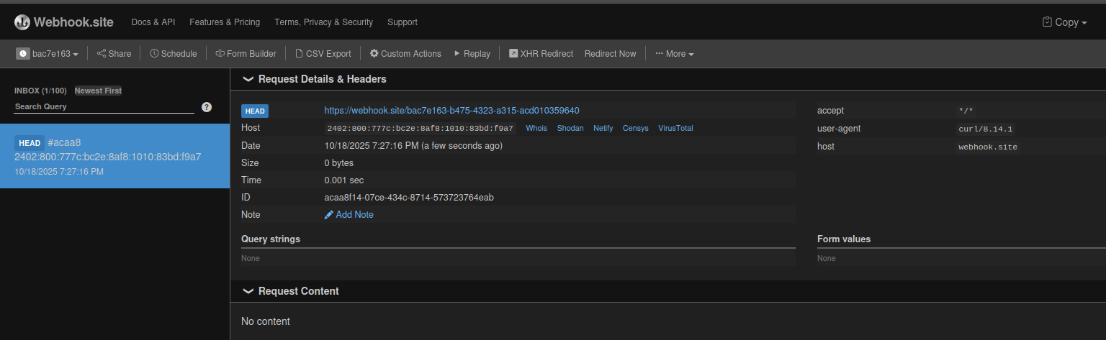Go to Features & Pricing page
Image resolution: width=1106 pixels, height=340 pixels.
pyautogui.click(x=225, y=22)
